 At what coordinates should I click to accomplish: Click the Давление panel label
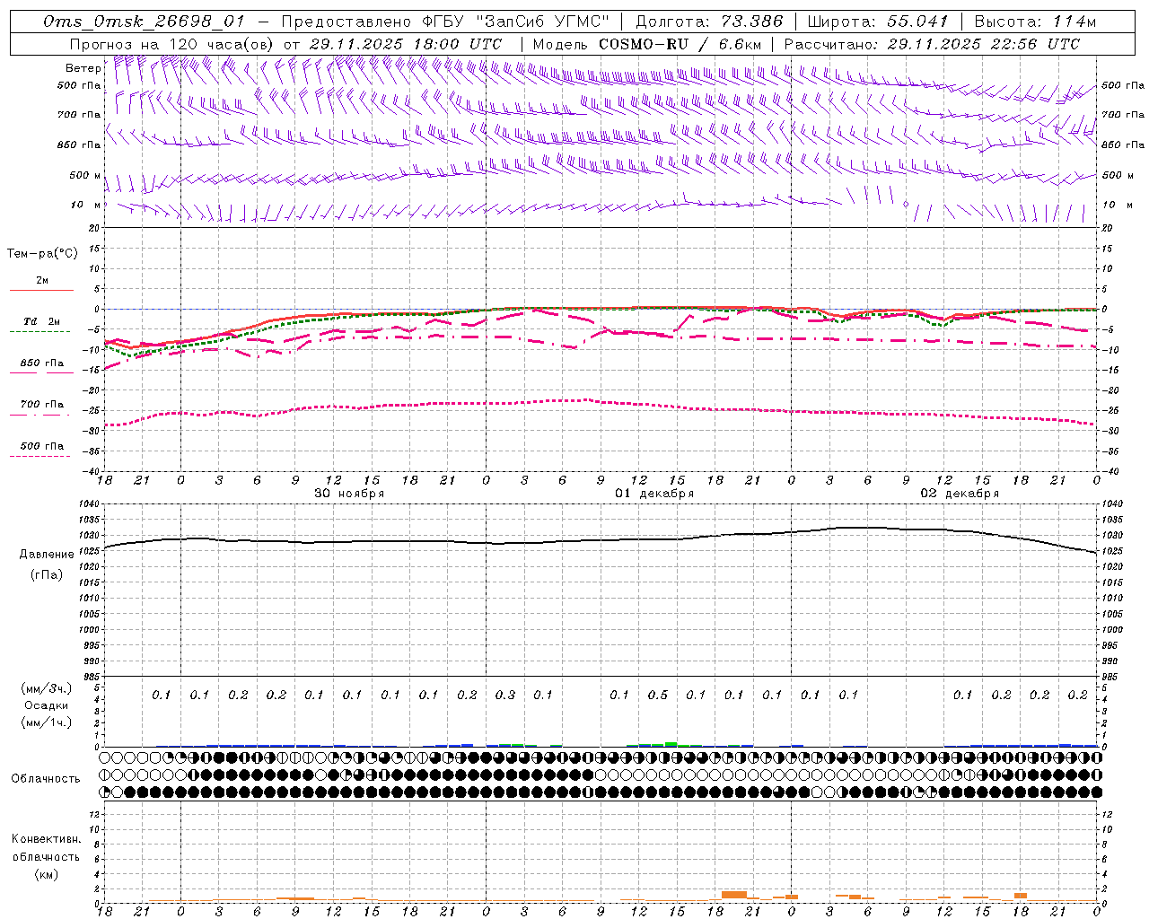(x=47, y=555)
